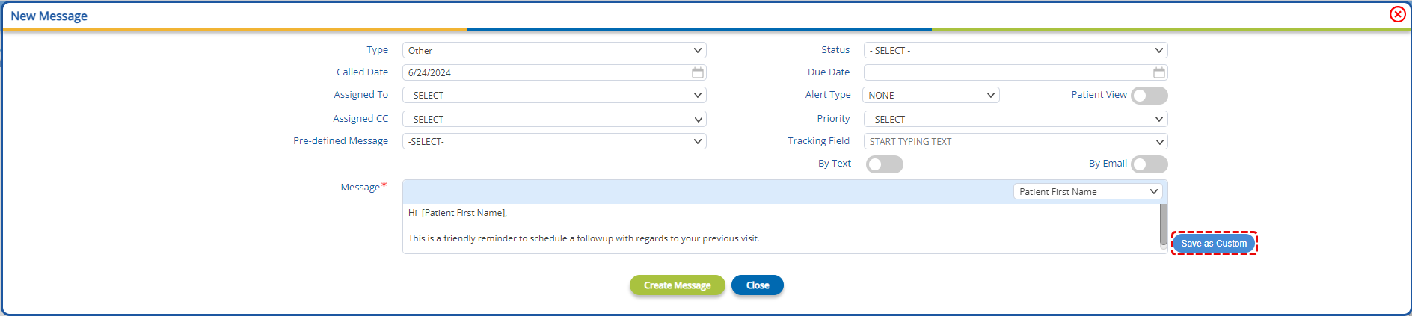Open the Due Date calendar icon

pos(1158,72)
